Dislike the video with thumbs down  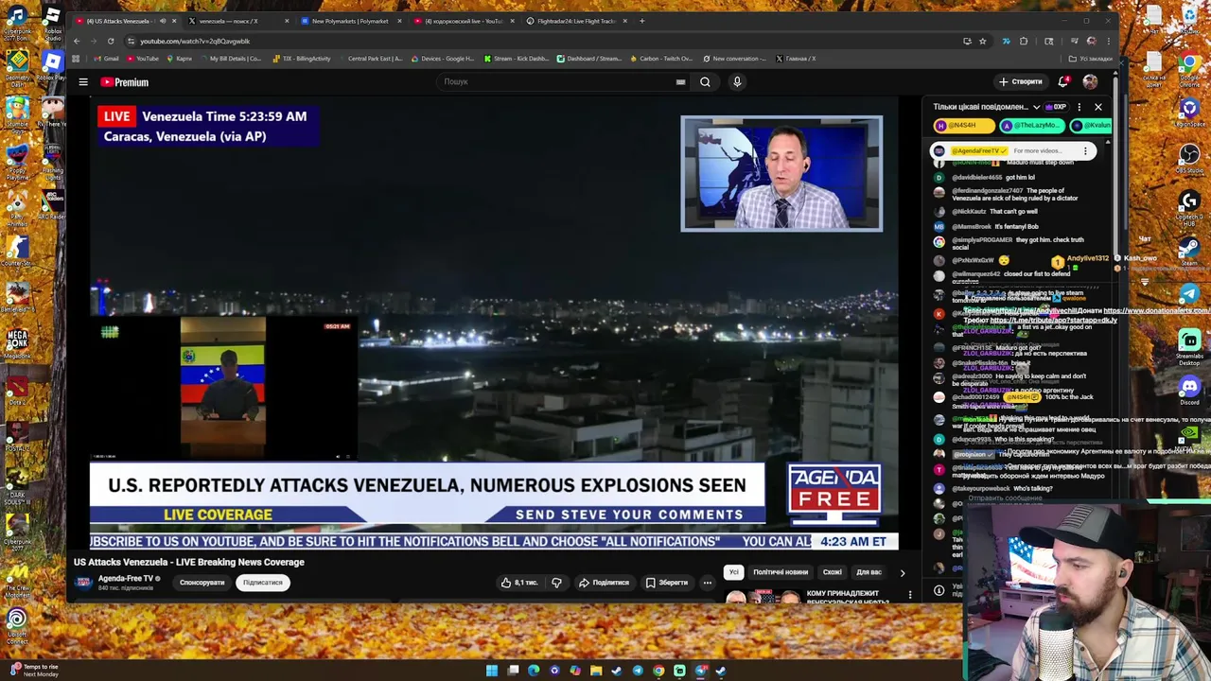pyautogui.click(x=556, y=583)
